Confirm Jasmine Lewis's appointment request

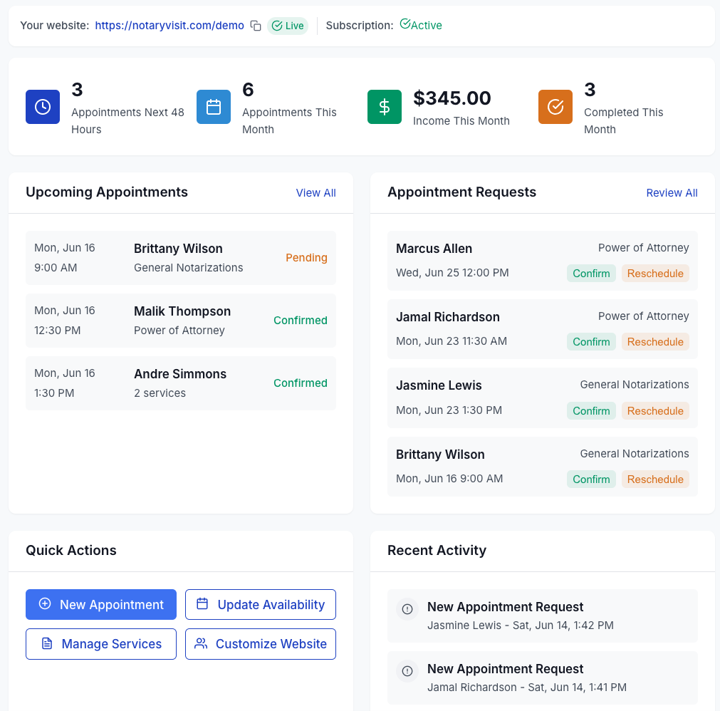(x=591, y=410)
